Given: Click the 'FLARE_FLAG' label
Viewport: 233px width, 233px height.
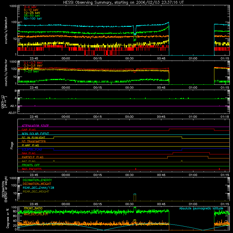Looking at the screenshot, I should (30, 145).
